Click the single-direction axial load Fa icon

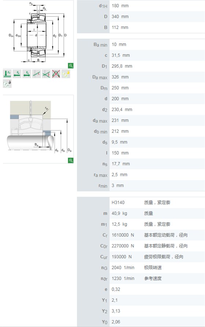17,74
